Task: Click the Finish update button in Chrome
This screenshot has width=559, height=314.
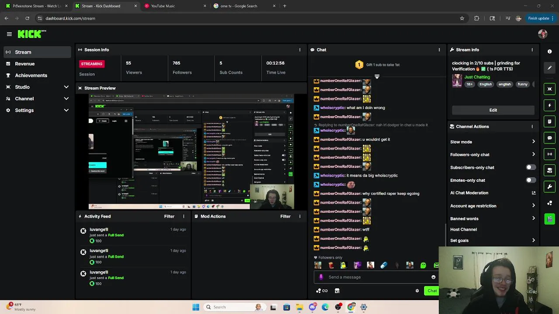Action: (541, 18)
